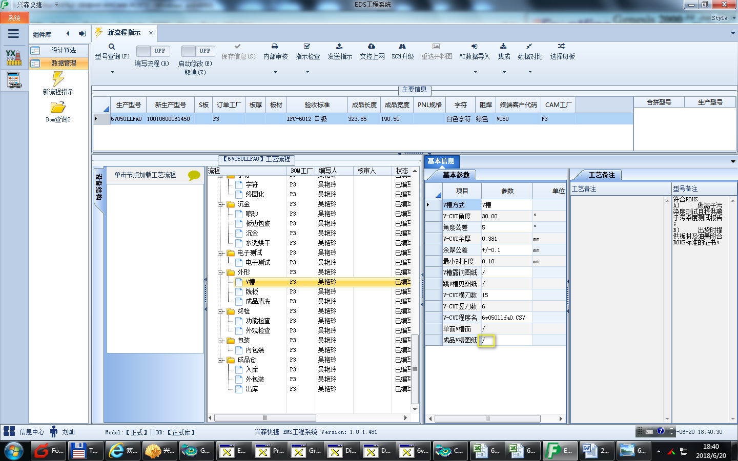This screenshot has width=738, height=461.
Task: Click process tree horizontal scrollbar
Action: coord(265,418)
